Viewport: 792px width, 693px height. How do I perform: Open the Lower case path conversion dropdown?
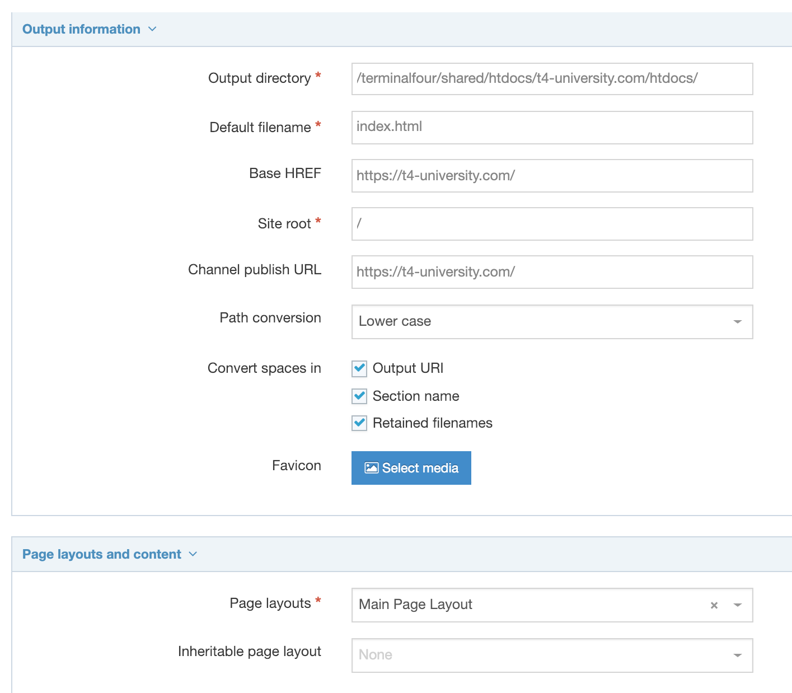click(x=537, y=322)
